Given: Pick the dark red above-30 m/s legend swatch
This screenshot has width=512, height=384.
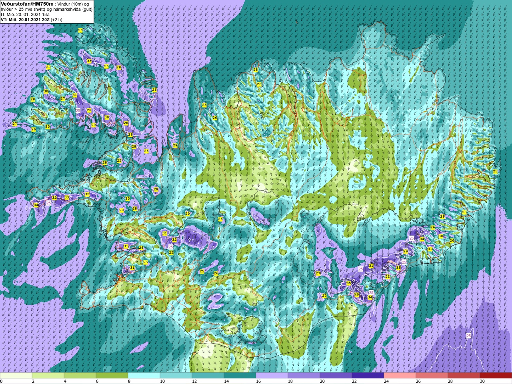Looking at the screenshot, I should click(x=496, y=376).
